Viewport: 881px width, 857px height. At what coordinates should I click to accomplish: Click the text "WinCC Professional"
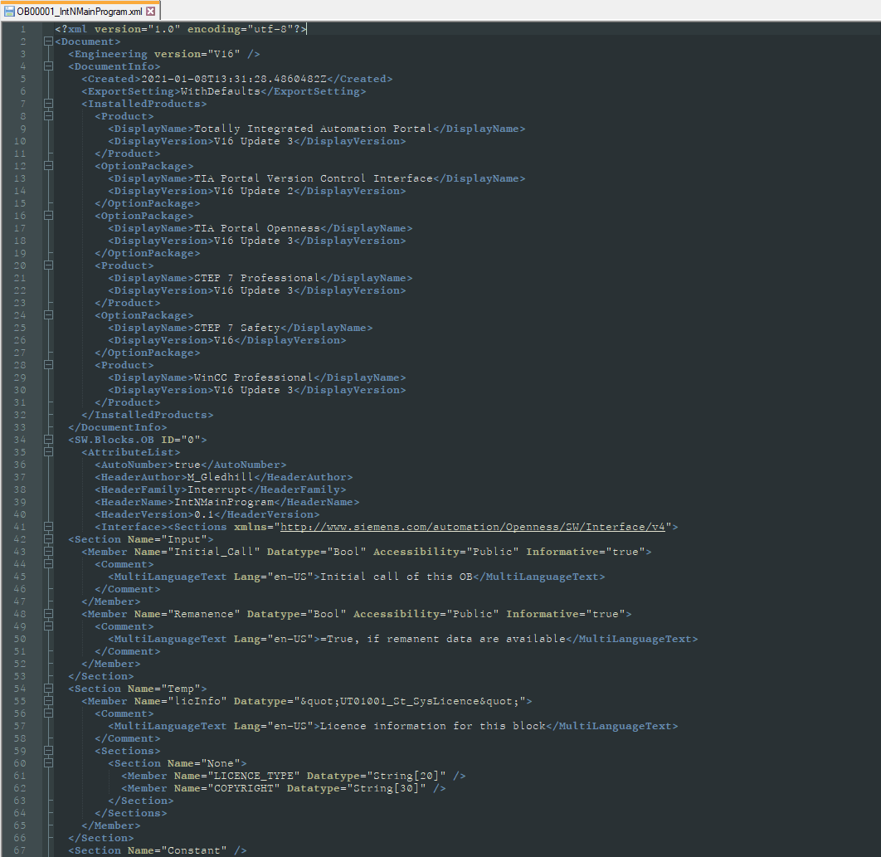tap(253, 377)
